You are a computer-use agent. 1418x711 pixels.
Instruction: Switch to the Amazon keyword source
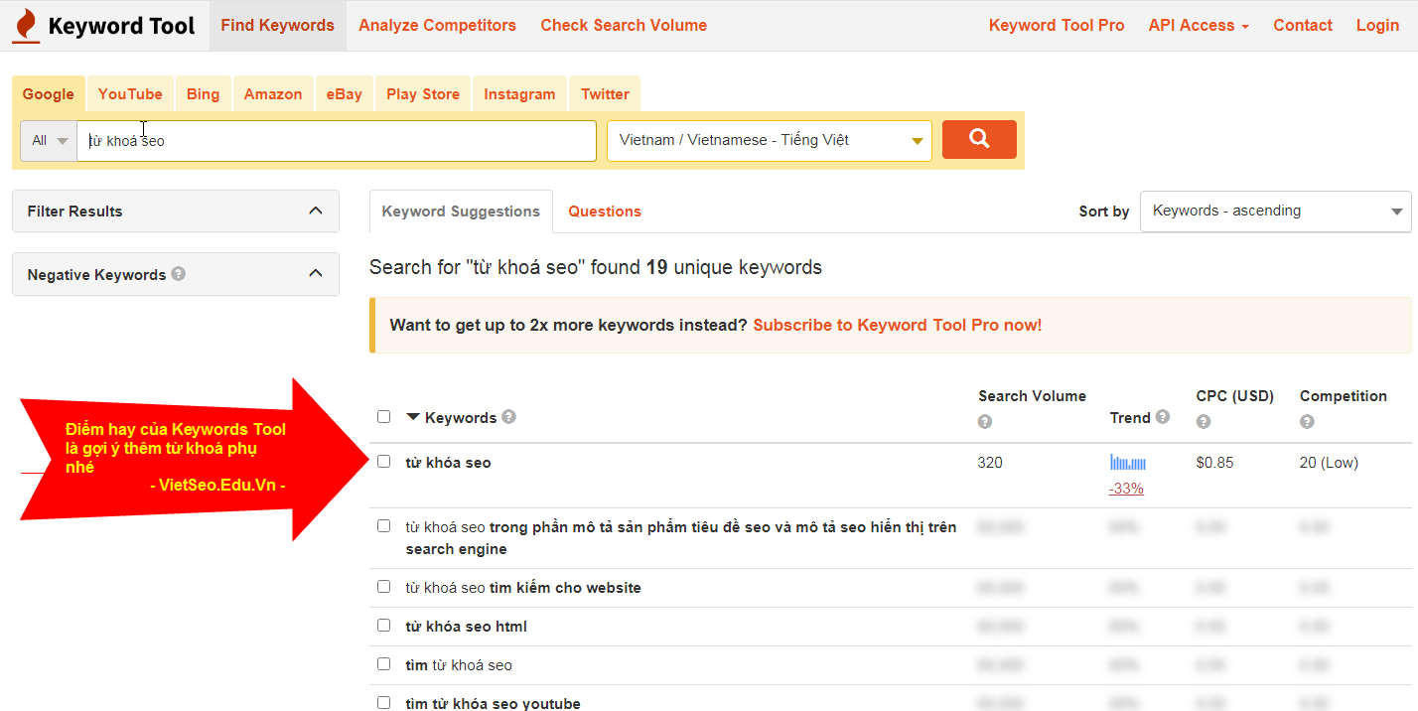pos(272,92)
